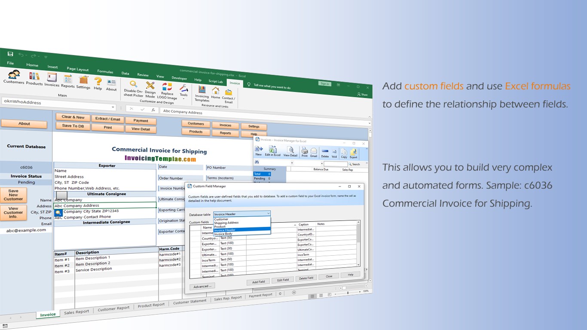587x330 pixels.
Task: Click the zoom slider in Excel status bar
Action: [348, 292]
